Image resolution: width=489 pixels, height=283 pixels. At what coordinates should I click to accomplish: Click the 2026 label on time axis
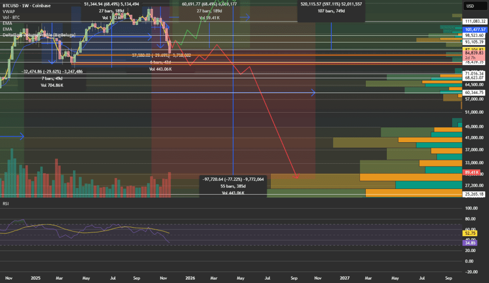[190, 277]
